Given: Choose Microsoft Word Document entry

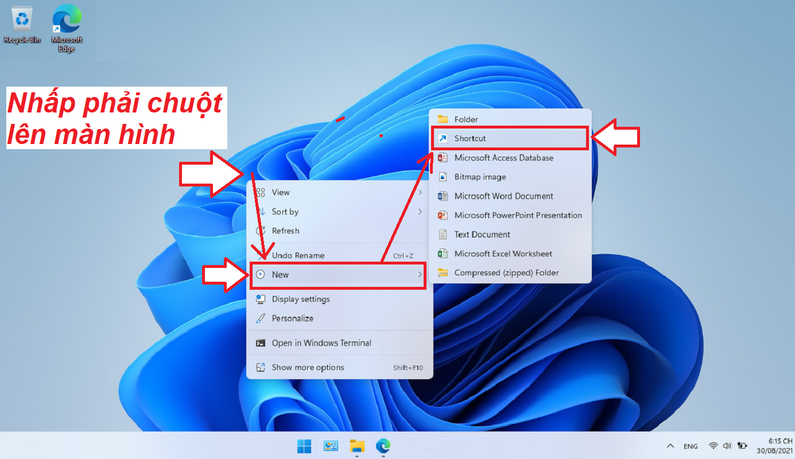Looking at the screenshot, I should pyautogui.click(x=510, y=196).
